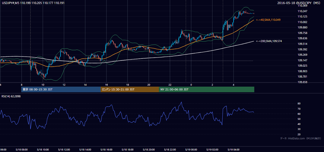This screenshot has width=324, height=152.
Task: Click the 109.636 price axis label
Action: [302, 39]
